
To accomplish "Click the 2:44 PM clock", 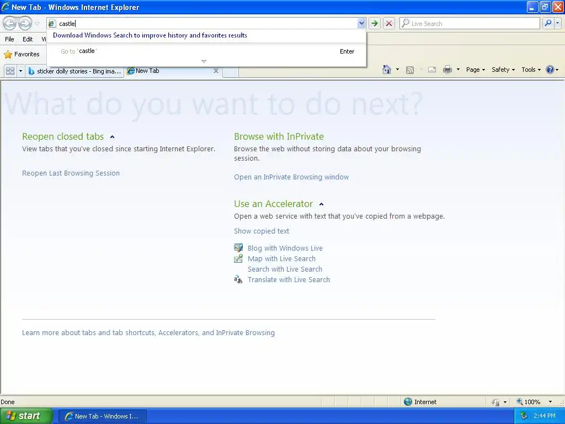I will (x=545, y=416).
